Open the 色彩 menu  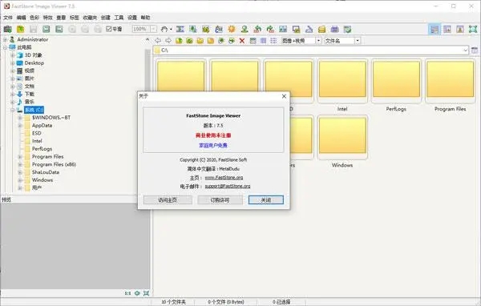34,18
